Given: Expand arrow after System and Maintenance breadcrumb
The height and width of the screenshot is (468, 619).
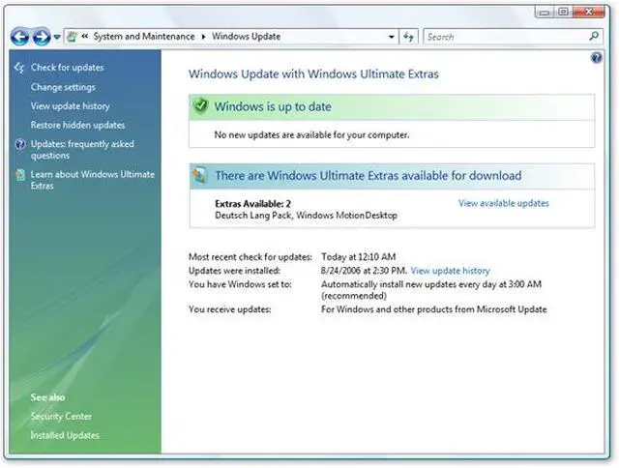Looking at the screenshot, I should [x=203, y=37].
